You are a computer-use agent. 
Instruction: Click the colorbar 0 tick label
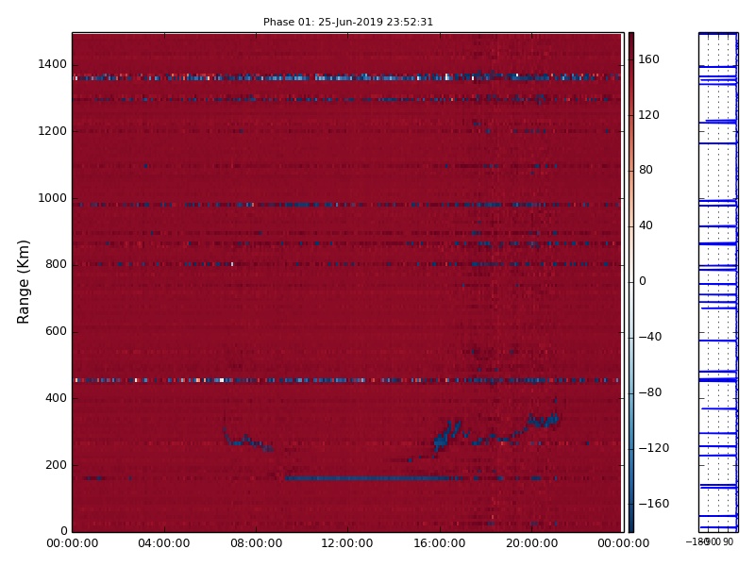point(643,281)
